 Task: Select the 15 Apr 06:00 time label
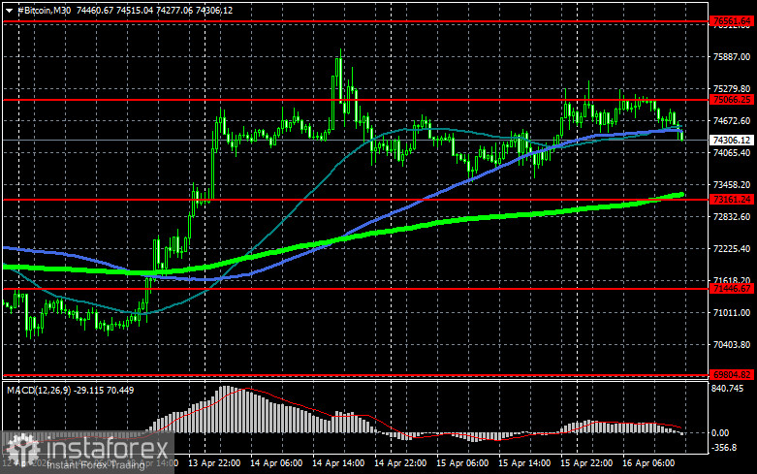click(x=462, y=463)
